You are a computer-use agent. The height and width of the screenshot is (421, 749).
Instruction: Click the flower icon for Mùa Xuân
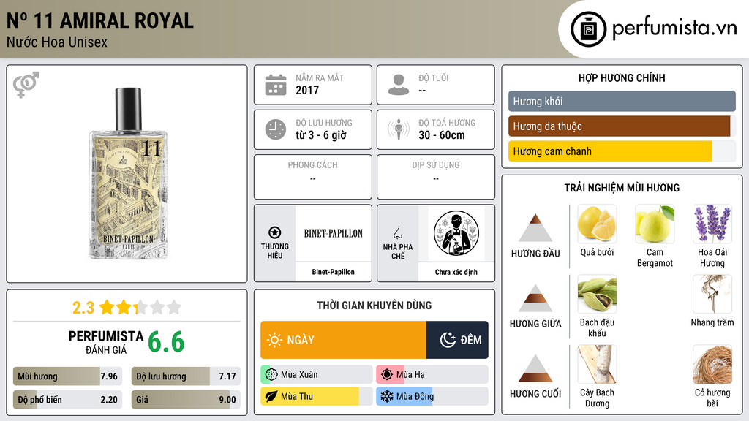tap(271, 375)
